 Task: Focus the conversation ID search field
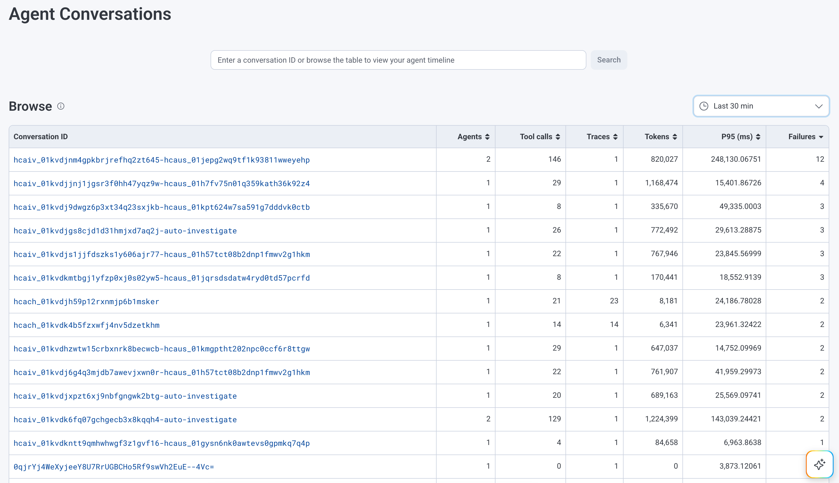[398, 60]
